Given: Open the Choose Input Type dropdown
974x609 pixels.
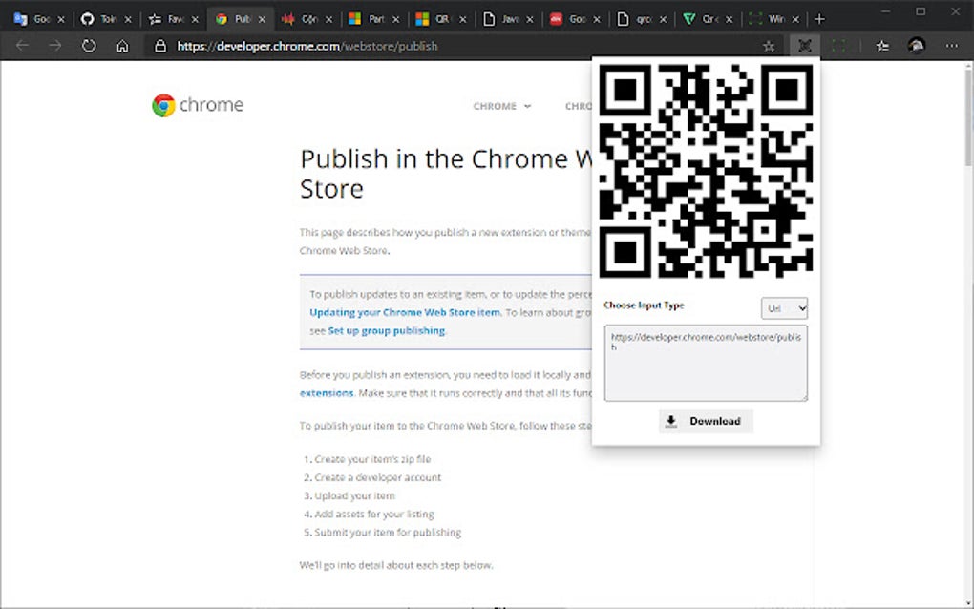Looking at the screenshot, I should click(785, 308).
